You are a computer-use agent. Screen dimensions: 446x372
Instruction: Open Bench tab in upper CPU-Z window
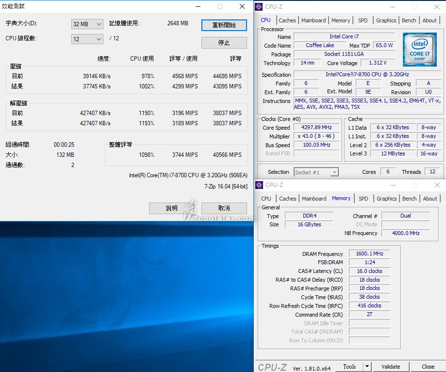[409, 20]
